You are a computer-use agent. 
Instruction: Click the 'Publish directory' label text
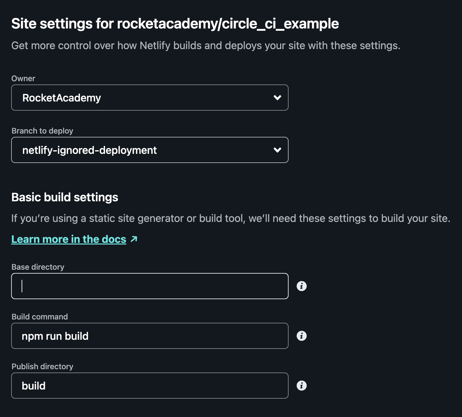42,367
